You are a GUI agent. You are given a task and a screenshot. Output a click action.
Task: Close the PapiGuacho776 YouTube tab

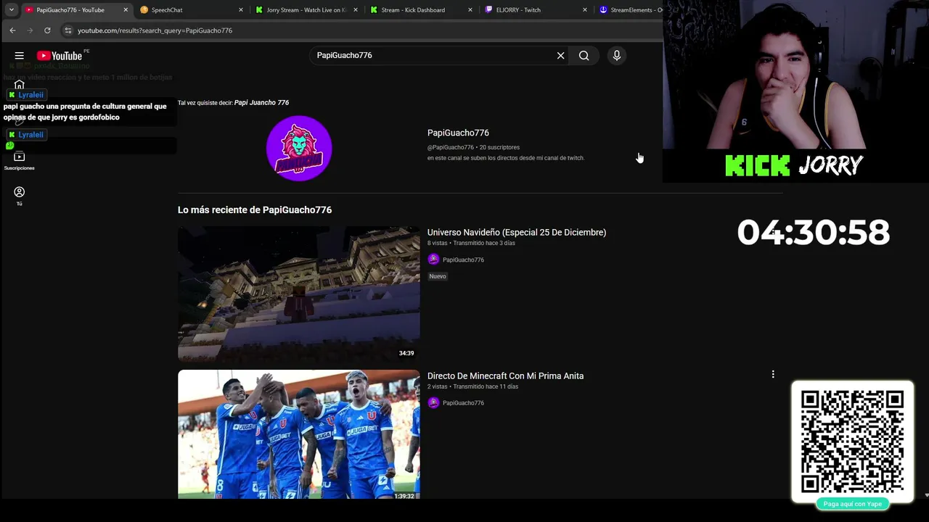click(x=126, y=10)
